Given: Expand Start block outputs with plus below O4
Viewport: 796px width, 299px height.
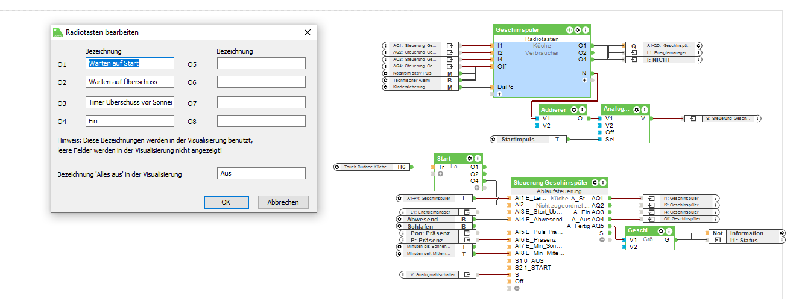Looking at the screenshot, I should tap(476, 188).
